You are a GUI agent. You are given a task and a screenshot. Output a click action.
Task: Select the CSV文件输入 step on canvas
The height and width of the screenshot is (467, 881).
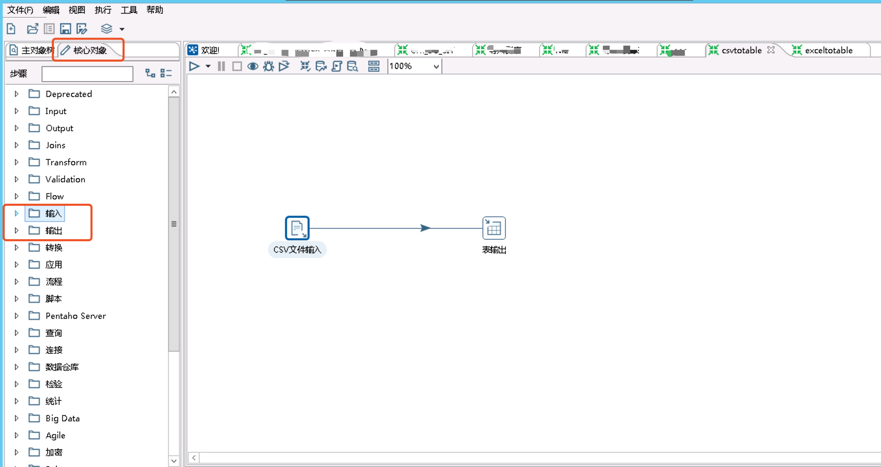[297, 228]
